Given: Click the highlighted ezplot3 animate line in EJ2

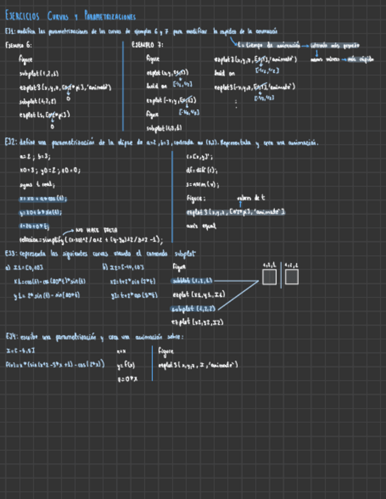Looking at the screenshot, I should click(235, 212).
